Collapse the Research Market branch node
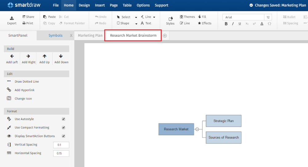 coord(197,129)
